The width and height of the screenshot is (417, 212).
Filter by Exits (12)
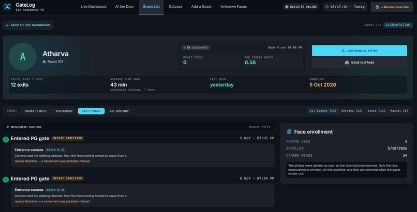[x=376, y=111]
